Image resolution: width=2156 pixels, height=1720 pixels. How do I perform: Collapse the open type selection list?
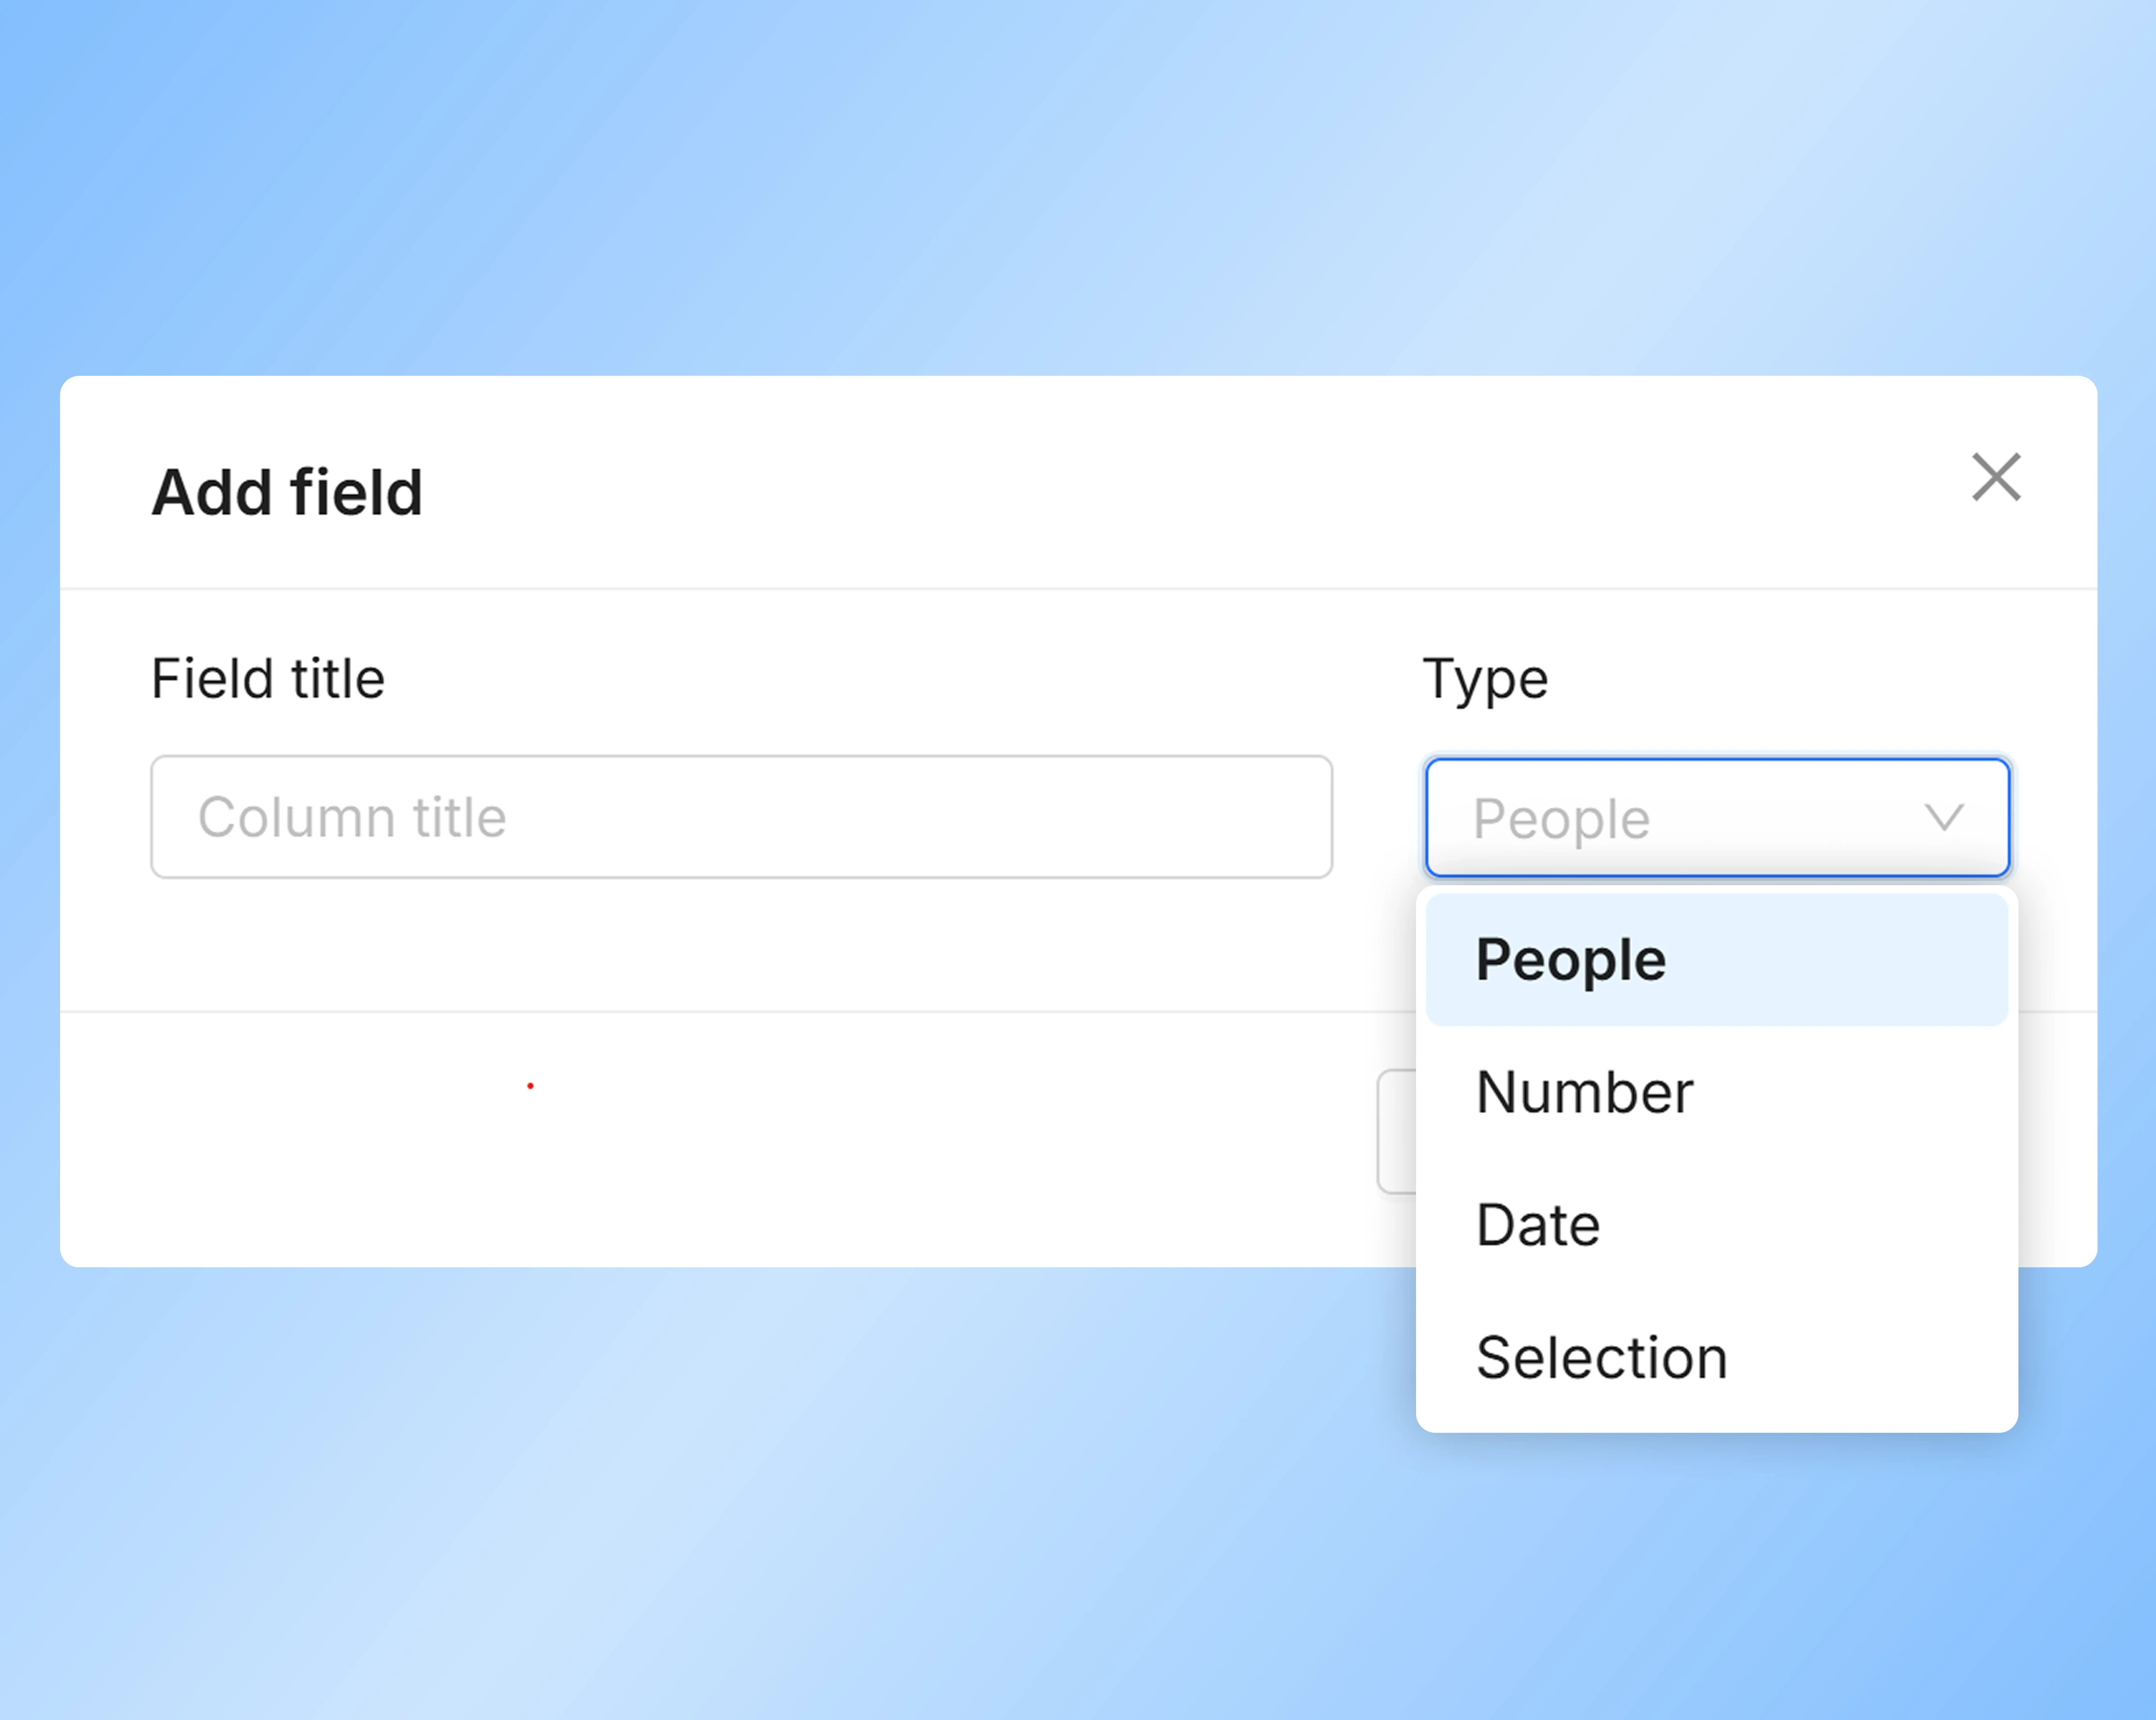click(1944, 818)
